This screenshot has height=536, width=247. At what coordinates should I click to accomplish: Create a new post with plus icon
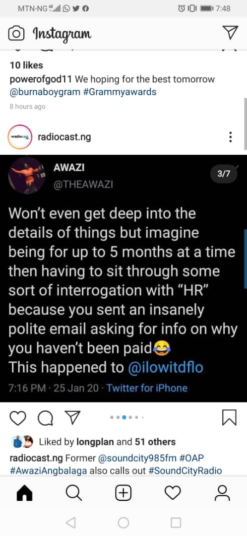tap(123, 493)
